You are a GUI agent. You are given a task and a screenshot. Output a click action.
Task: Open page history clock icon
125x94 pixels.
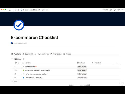(x=115, y=10)
